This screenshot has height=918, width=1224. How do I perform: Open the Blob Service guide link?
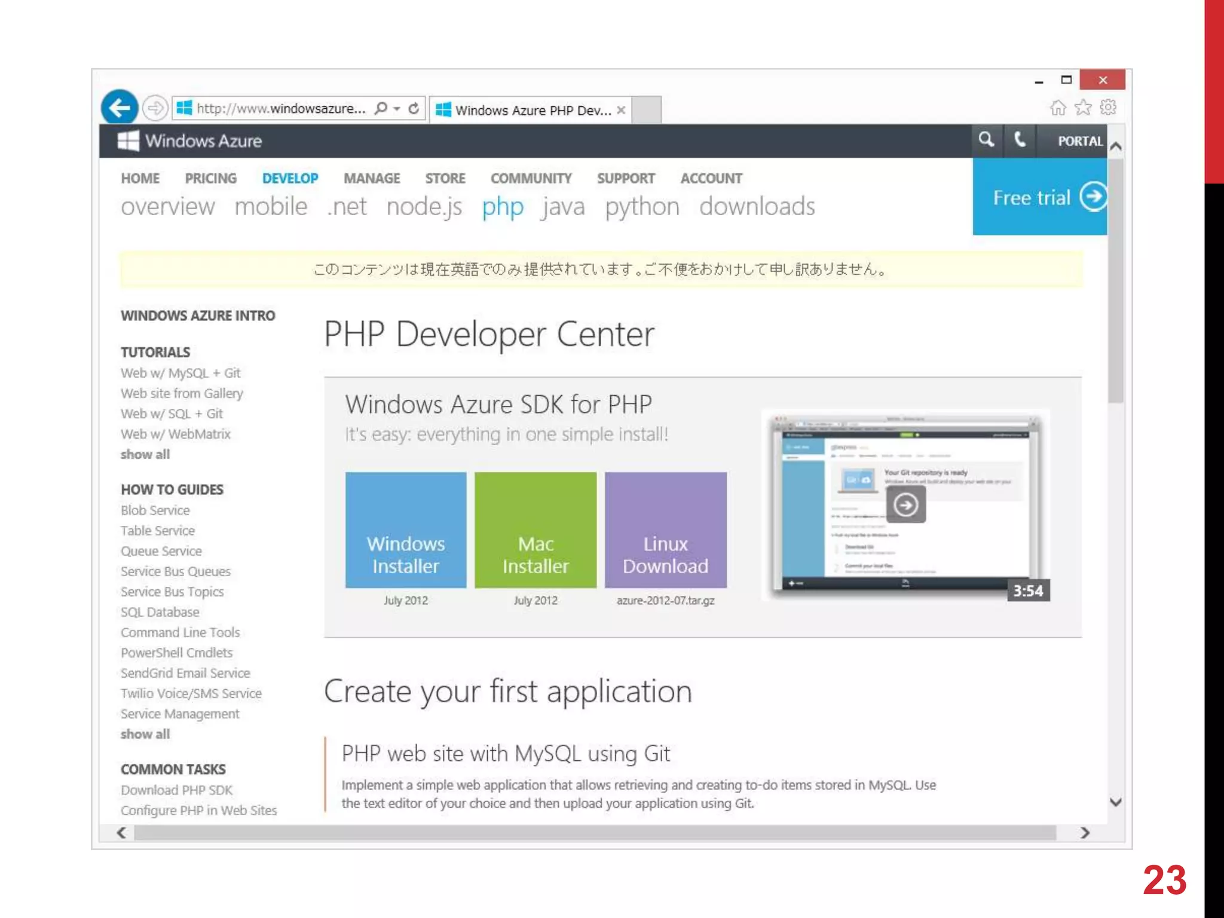click(x=155, y=510)
